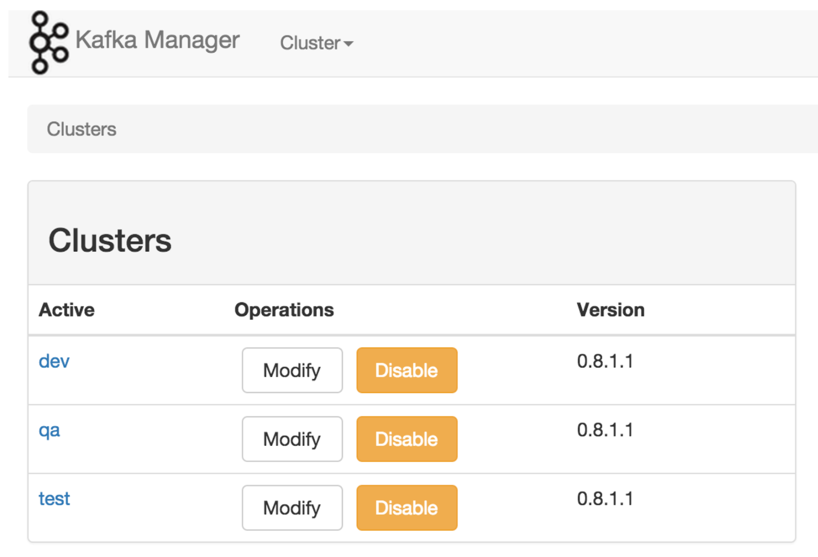This screenshot has height=557, width=818.
Task: Open the dev cluster link
Action: 54,361
